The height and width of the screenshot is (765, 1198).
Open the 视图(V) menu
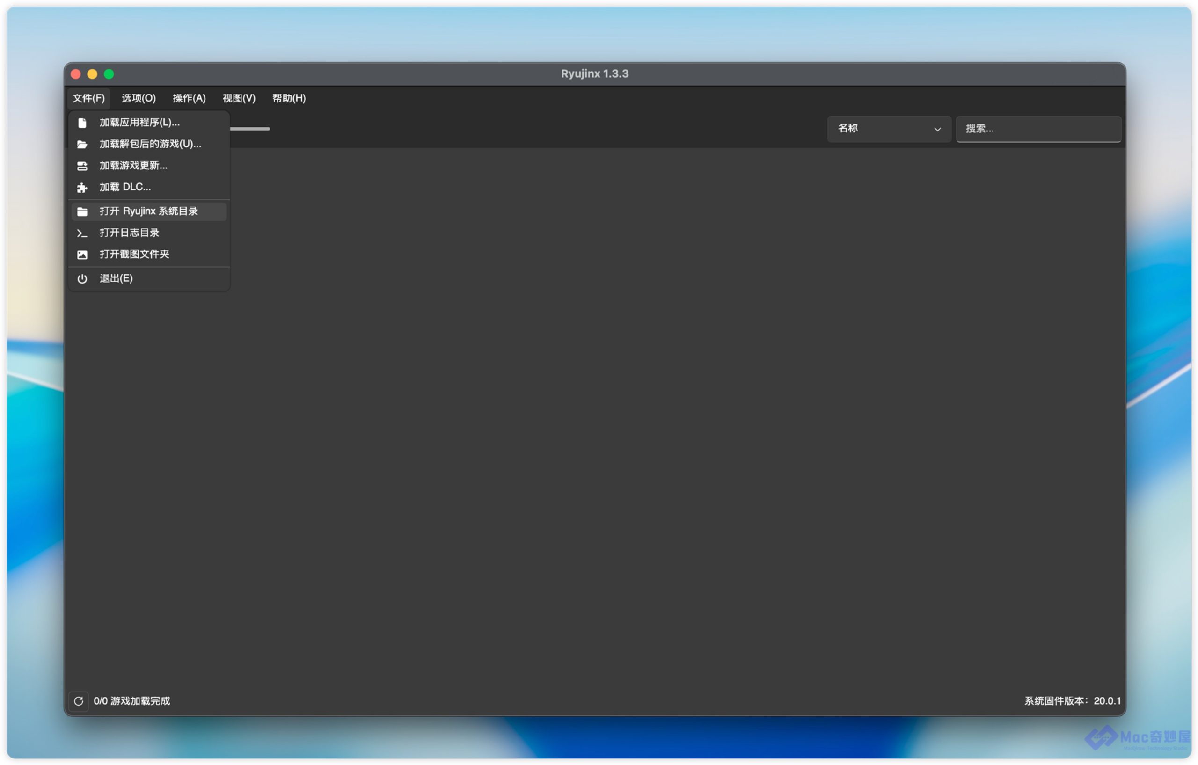(239, 98)
